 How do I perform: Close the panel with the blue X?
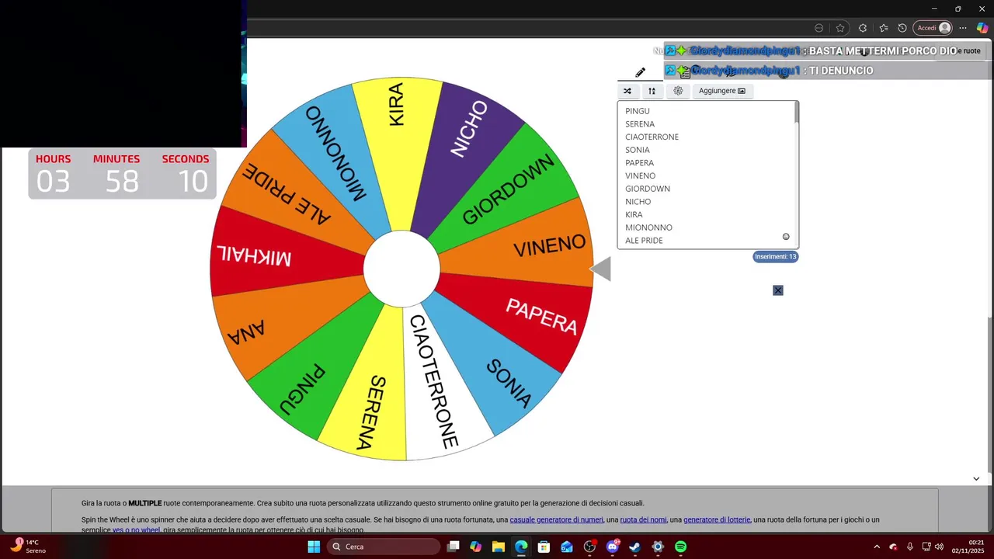[x=778, y=290]
